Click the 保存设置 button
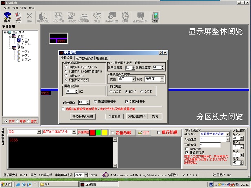The width and height of the screenshot is (251, 188). click(115, 116)
